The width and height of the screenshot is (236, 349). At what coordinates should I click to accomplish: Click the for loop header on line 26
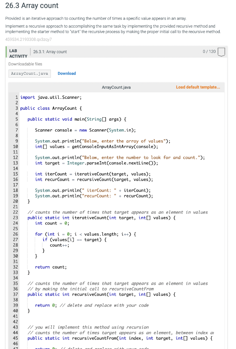click(86, 234)
